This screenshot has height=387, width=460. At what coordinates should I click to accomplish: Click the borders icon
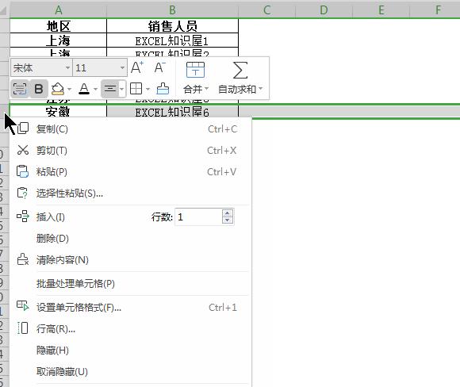136,89
